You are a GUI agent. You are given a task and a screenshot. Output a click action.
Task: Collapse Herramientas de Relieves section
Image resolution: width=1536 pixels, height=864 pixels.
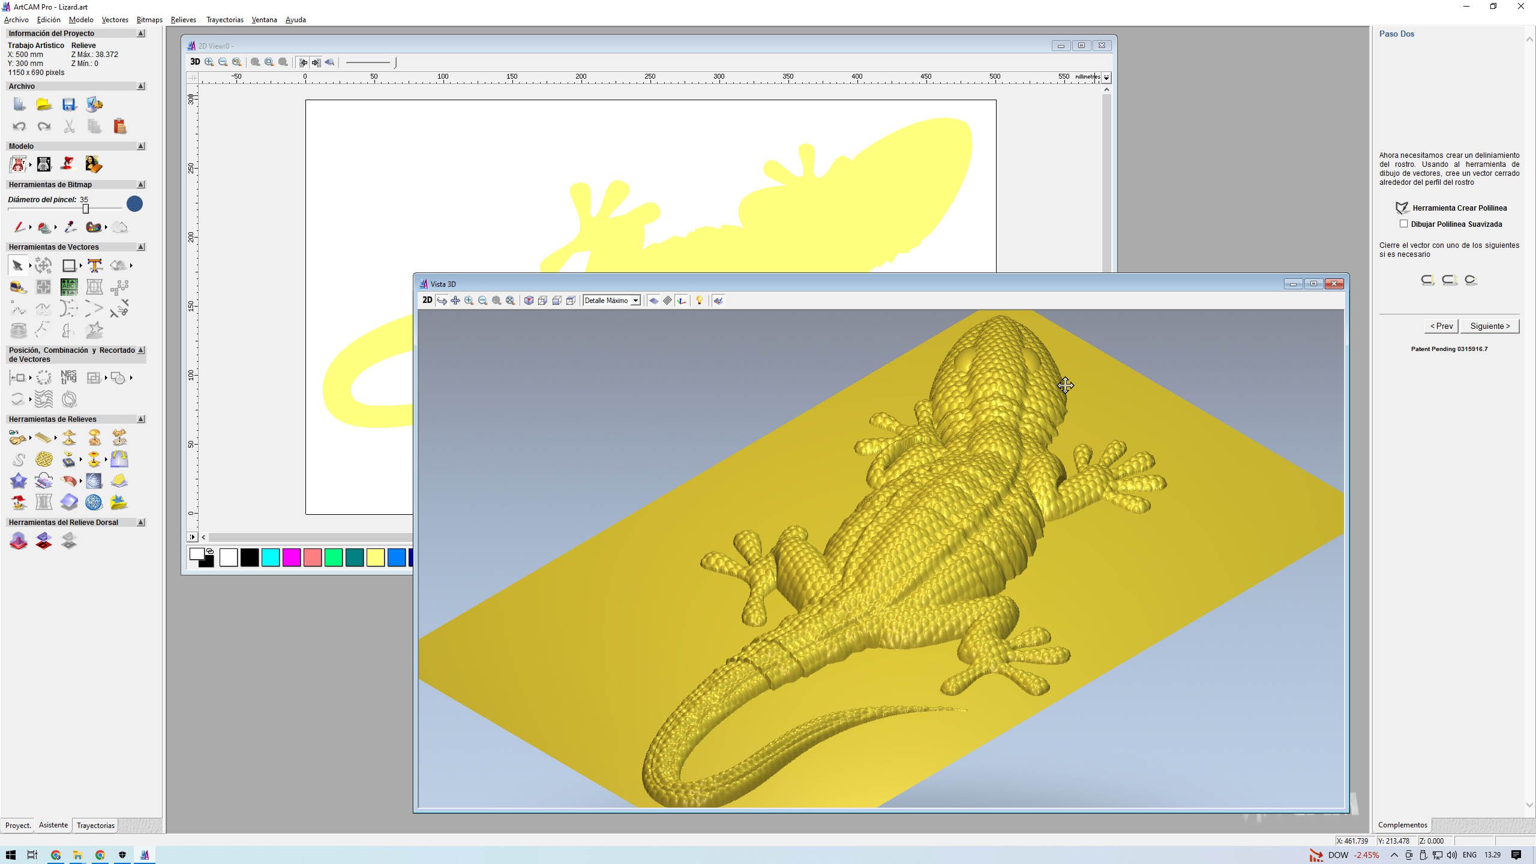tap(141, 419)
